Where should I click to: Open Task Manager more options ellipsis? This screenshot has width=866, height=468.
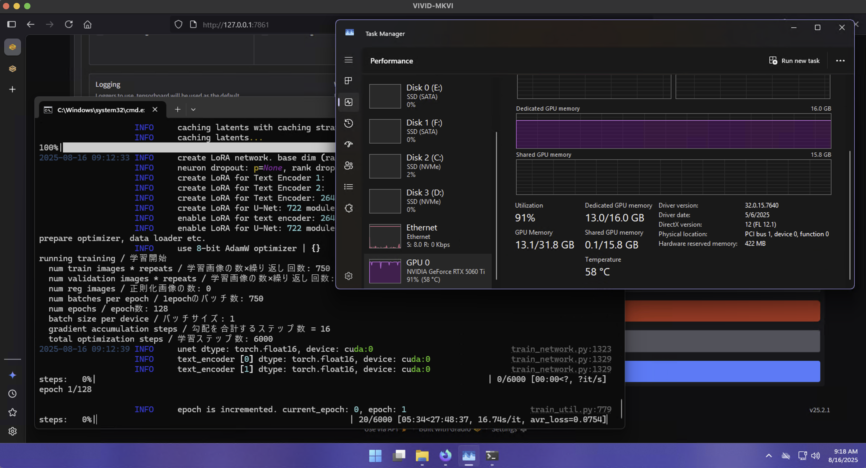click(840, 61)
